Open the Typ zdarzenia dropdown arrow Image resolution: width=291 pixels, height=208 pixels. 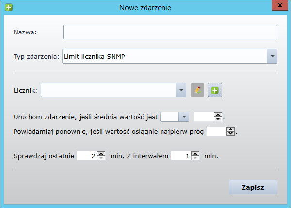pyautogui.click(x=272, y=56)
